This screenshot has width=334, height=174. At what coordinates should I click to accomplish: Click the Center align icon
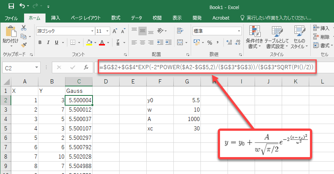point(142,42)
